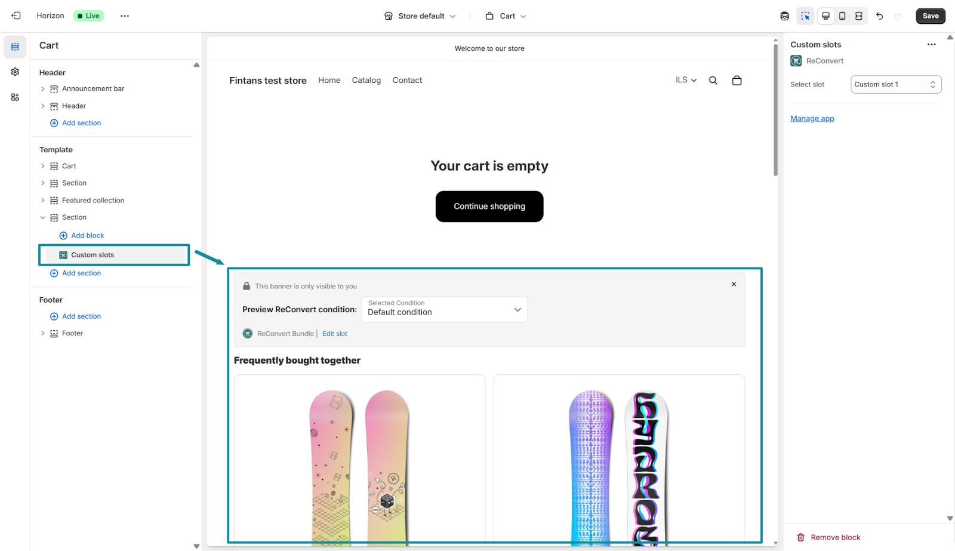The height and width of the screenshot is (551, 955).
Task: Switch to desktop preview icon
Action: pos(825,16)
